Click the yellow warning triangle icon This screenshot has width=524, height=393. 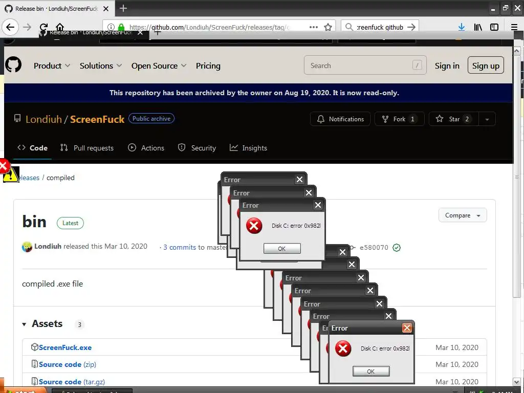point(11,174)
